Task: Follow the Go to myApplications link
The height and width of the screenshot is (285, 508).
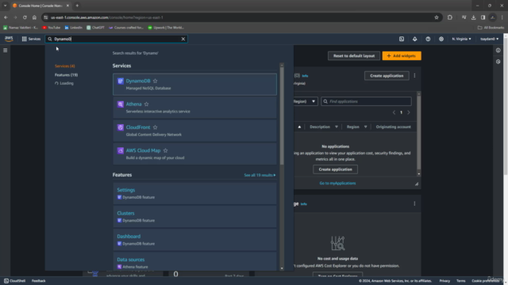Action: click(x=337, y=183)
